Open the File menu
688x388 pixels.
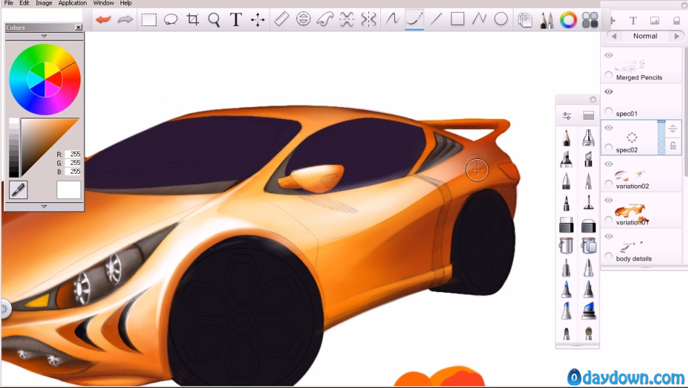(x=9, y=3)
